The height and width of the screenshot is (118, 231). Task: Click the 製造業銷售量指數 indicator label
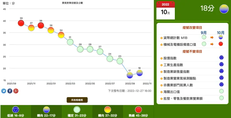coord(176,72)
